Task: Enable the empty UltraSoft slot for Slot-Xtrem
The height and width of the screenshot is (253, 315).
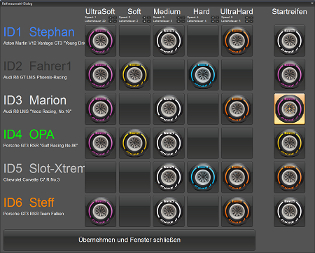Action: (100, 177)
